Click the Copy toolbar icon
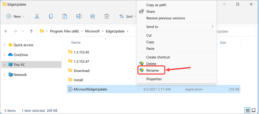This screenshot has height=114, width=259. (51, 16)
